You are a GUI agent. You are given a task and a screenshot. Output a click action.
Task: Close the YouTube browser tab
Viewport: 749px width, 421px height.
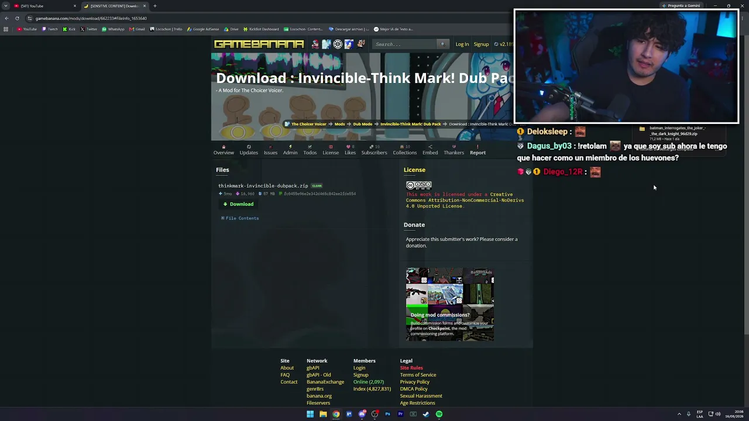point(74,6)
